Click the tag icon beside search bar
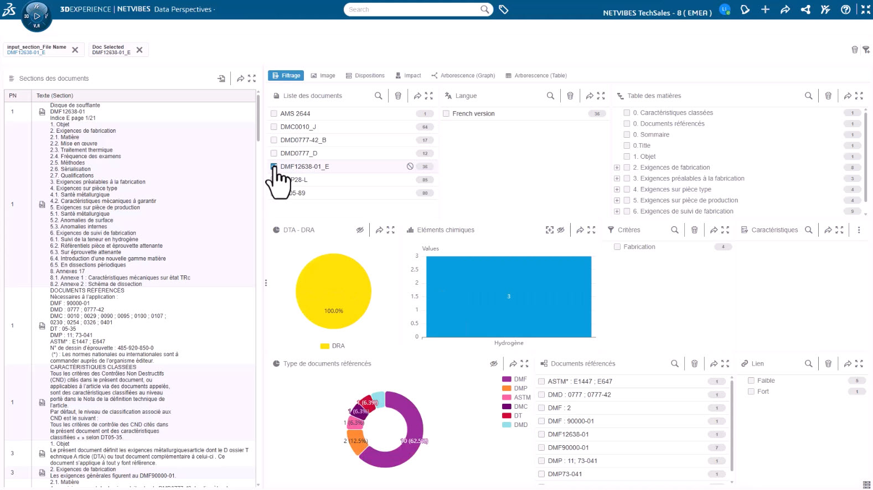The image size is (873, 490). (503, 9)
